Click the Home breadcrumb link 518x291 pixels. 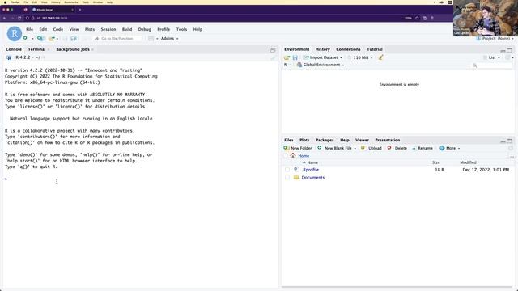304,156
